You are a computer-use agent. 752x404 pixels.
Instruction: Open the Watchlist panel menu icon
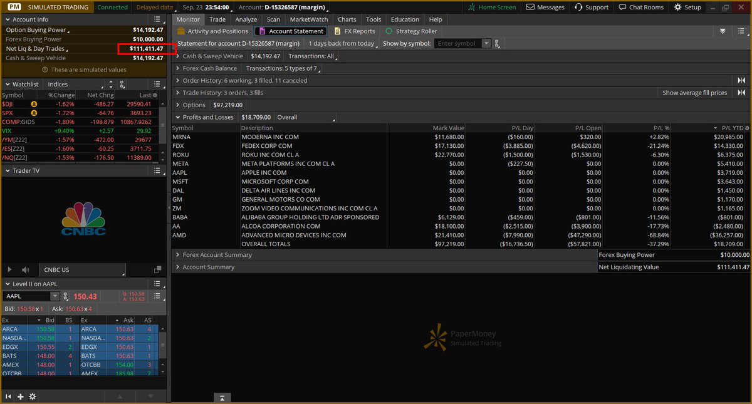click(159, 84)
